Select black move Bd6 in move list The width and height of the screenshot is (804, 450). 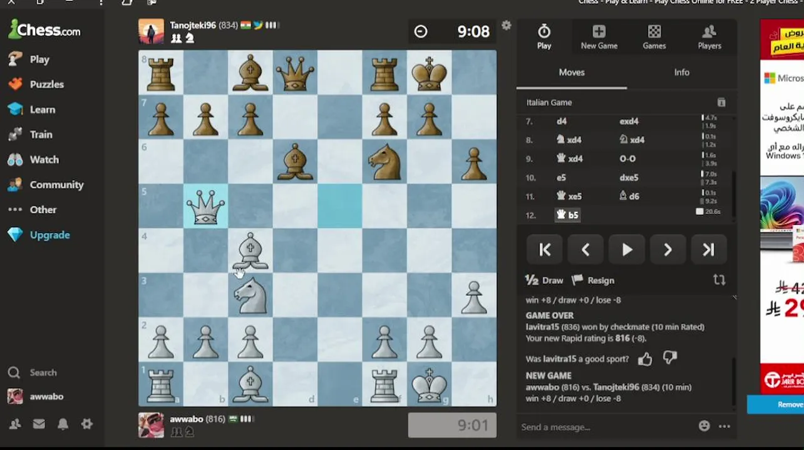tap(629, 196)
